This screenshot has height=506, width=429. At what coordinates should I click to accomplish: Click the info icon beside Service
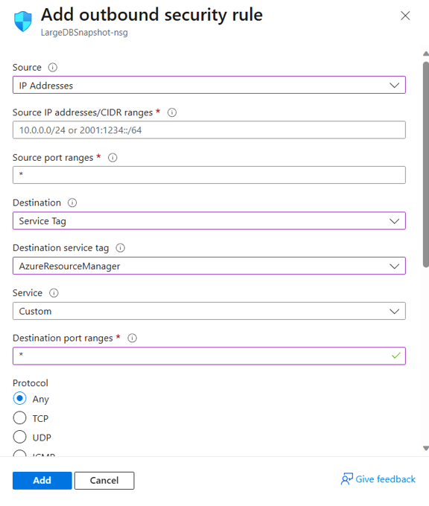coord(54,293)
